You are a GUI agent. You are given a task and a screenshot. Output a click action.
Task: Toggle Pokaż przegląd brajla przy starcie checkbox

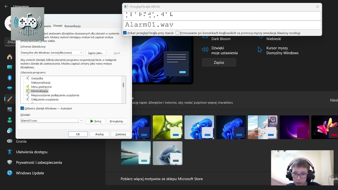click(x=125, y=33)
